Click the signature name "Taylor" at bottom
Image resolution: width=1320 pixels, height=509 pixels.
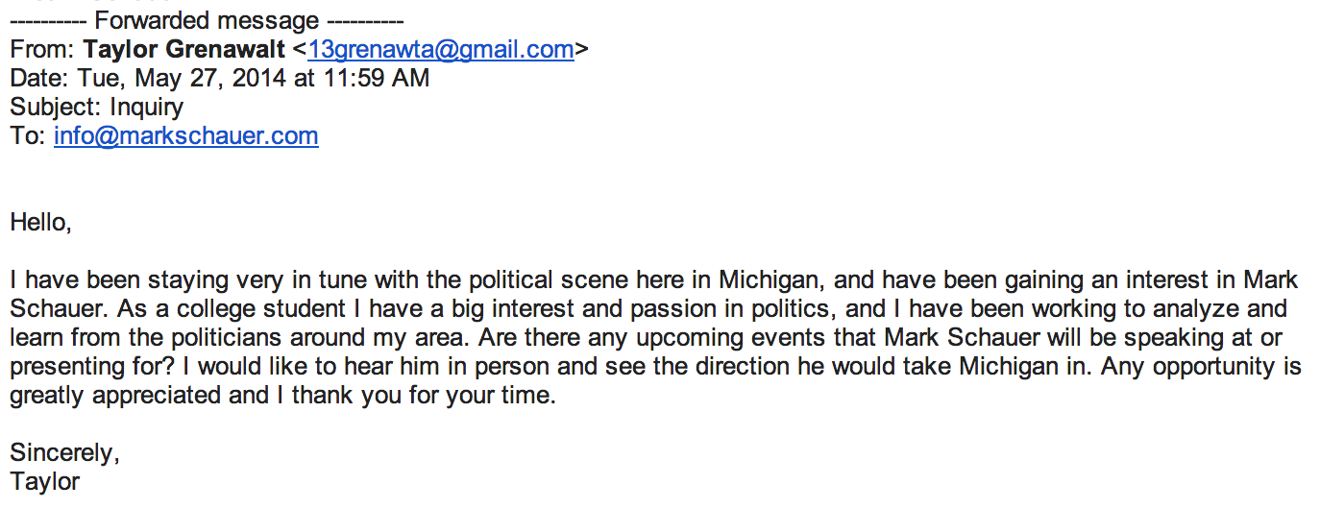click(45, 481)
